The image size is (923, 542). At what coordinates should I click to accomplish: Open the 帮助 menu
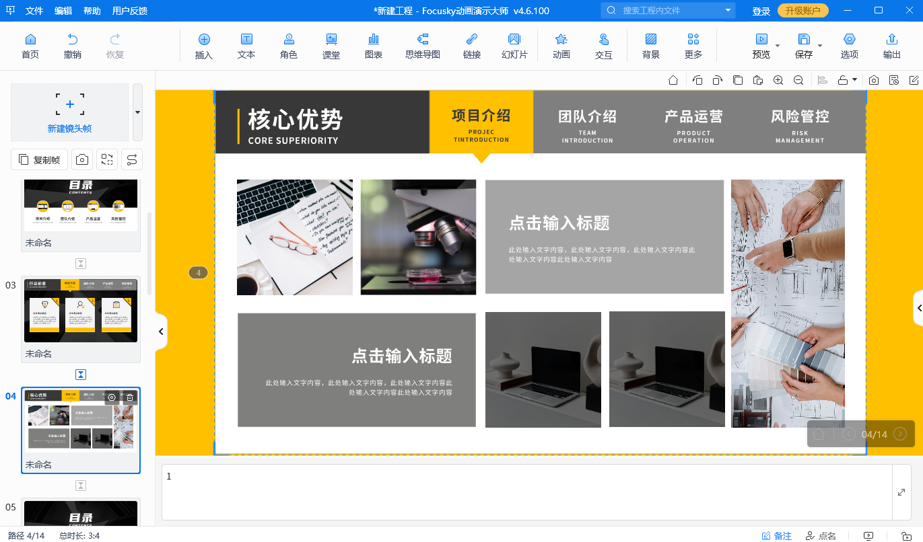[92, 11]
